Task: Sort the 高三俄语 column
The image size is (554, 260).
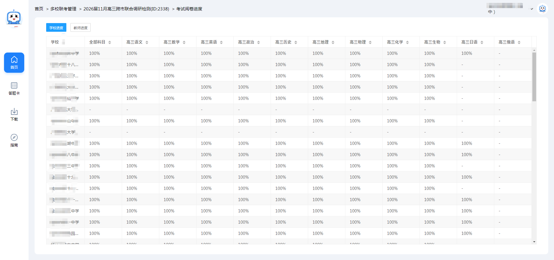Action: 519,42
